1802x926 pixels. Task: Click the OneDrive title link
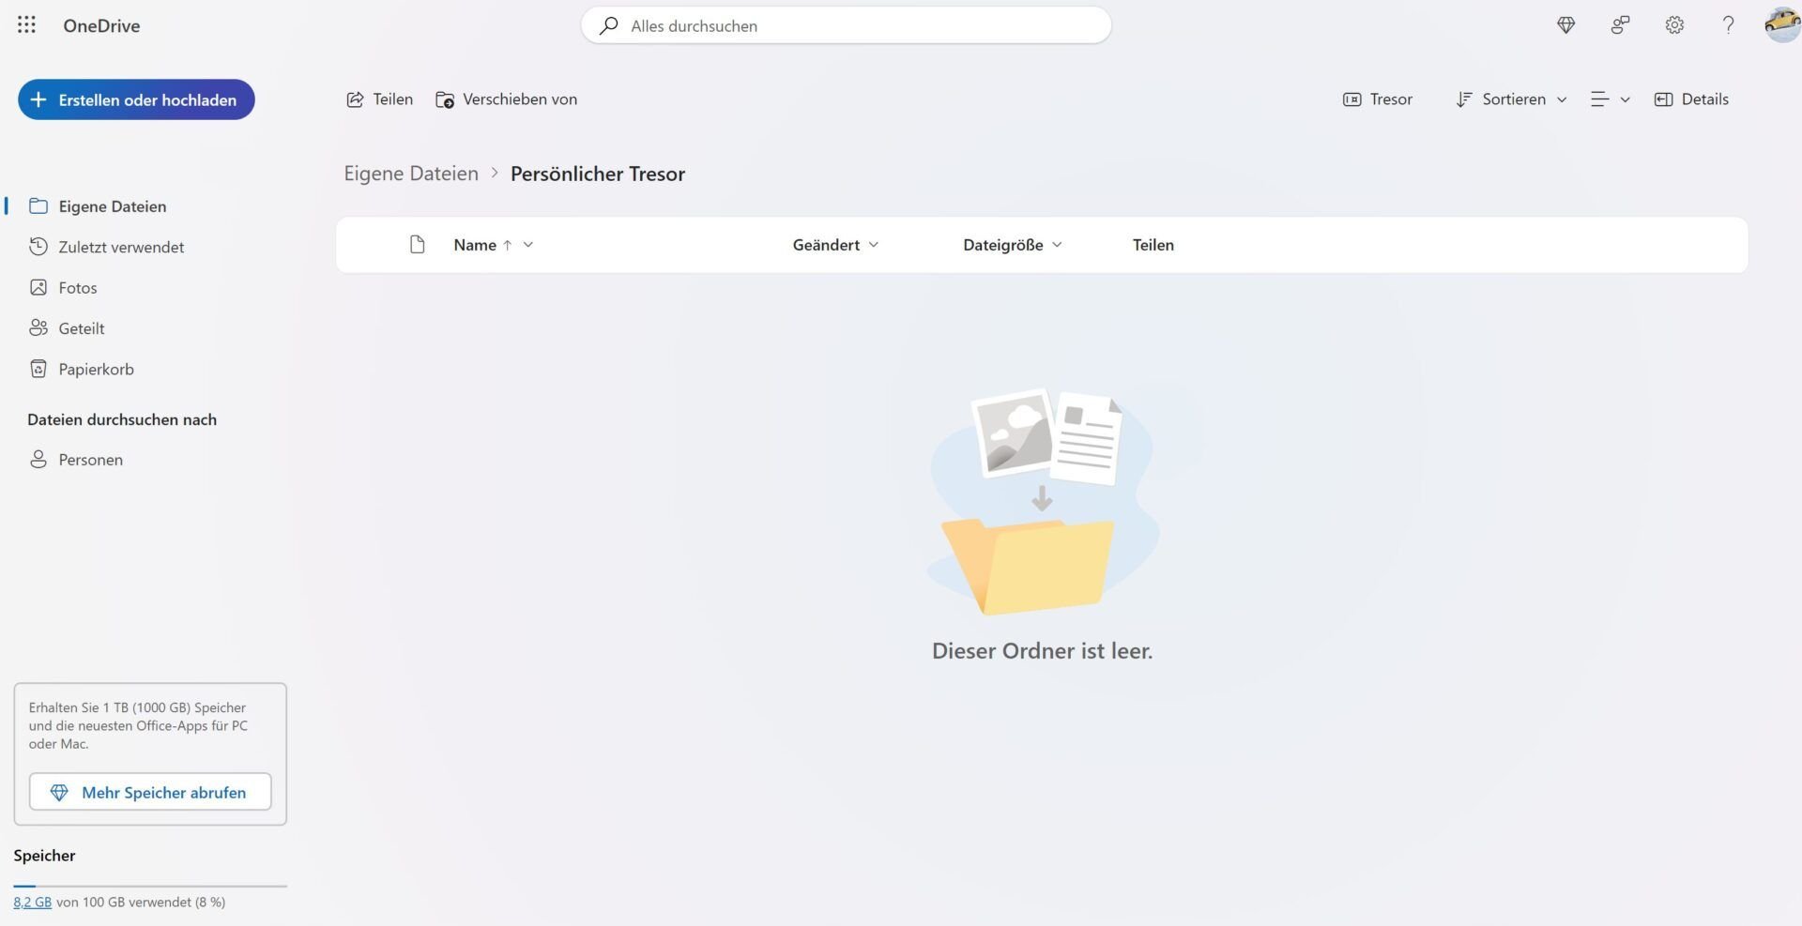coord(101,25)
